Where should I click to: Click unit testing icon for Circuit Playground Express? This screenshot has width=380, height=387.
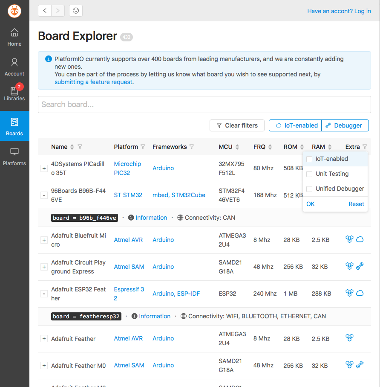349,266
